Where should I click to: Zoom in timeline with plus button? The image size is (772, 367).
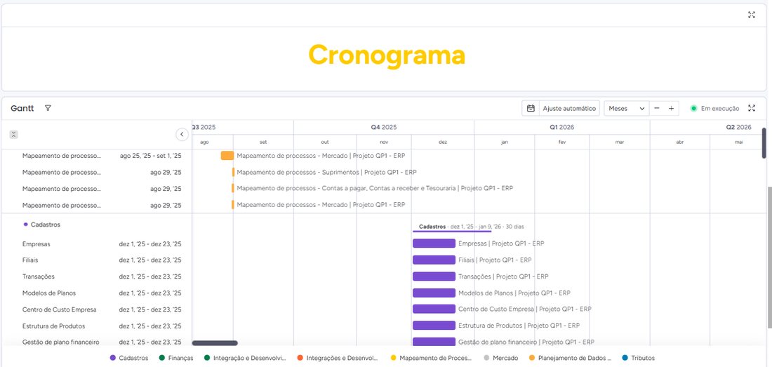coord(671,108)
